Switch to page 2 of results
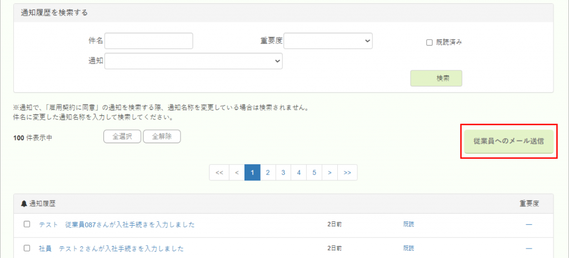Viewport: 569px width, 258px height. pos(268,173)
